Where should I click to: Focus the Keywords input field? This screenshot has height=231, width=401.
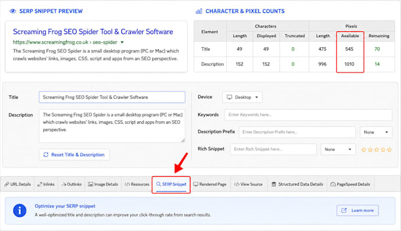pos(308,115)
